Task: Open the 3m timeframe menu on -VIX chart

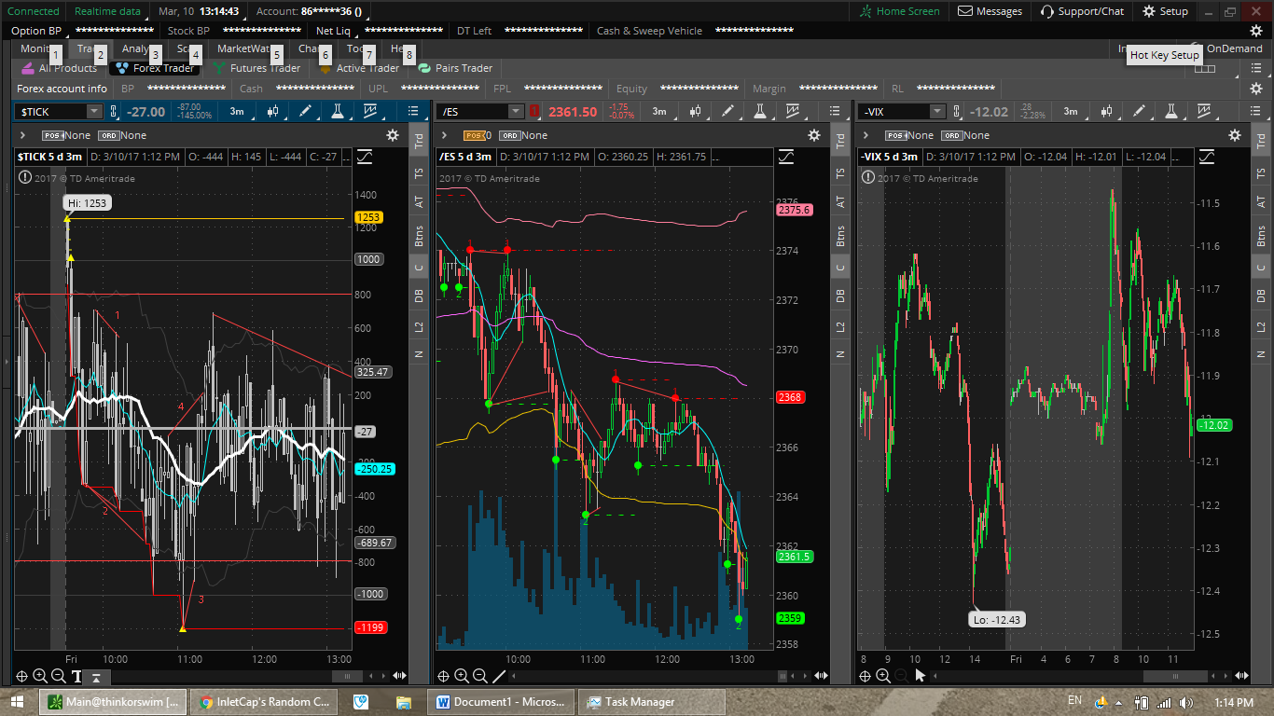Action: [x=1072, y=112]
